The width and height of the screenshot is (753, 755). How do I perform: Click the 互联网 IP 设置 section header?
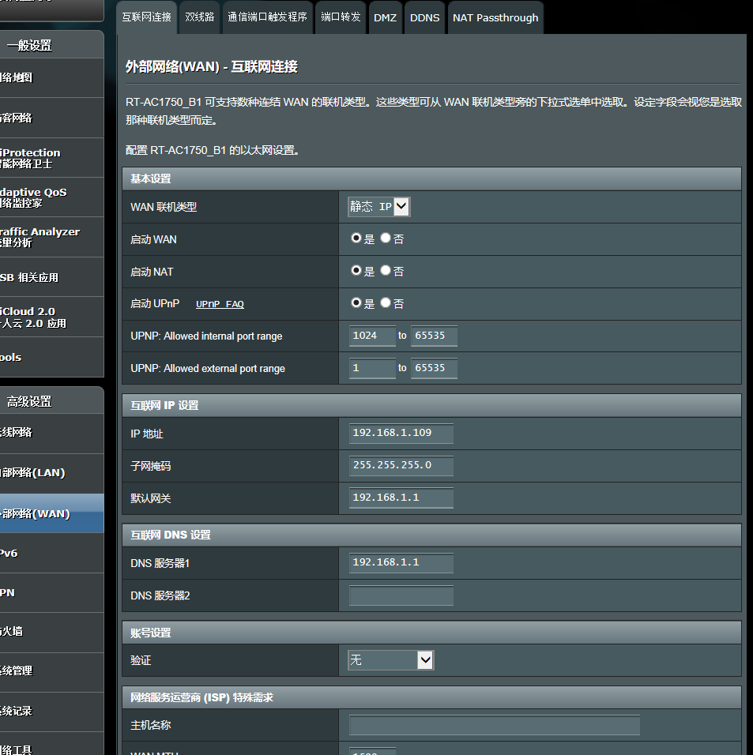coord(431,405)
